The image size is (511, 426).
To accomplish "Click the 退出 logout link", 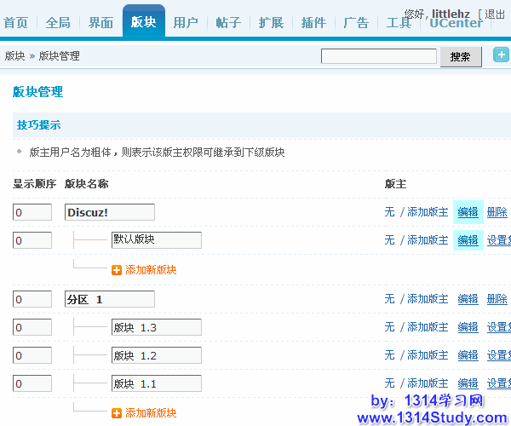I will point(495,14).
